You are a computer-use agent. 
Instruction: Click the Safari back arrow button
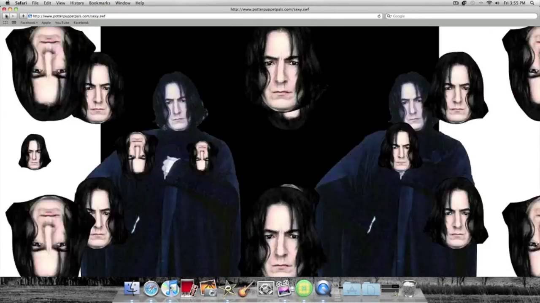pos(6,16)
